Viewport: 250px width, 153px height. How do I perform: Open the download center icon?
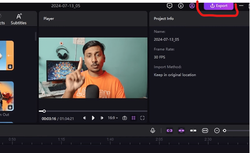(181, 6)
